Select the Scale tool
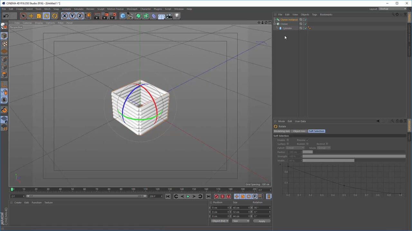Image resolution: width=412 pixels, height=231 pixels. [x=39, y=16]
